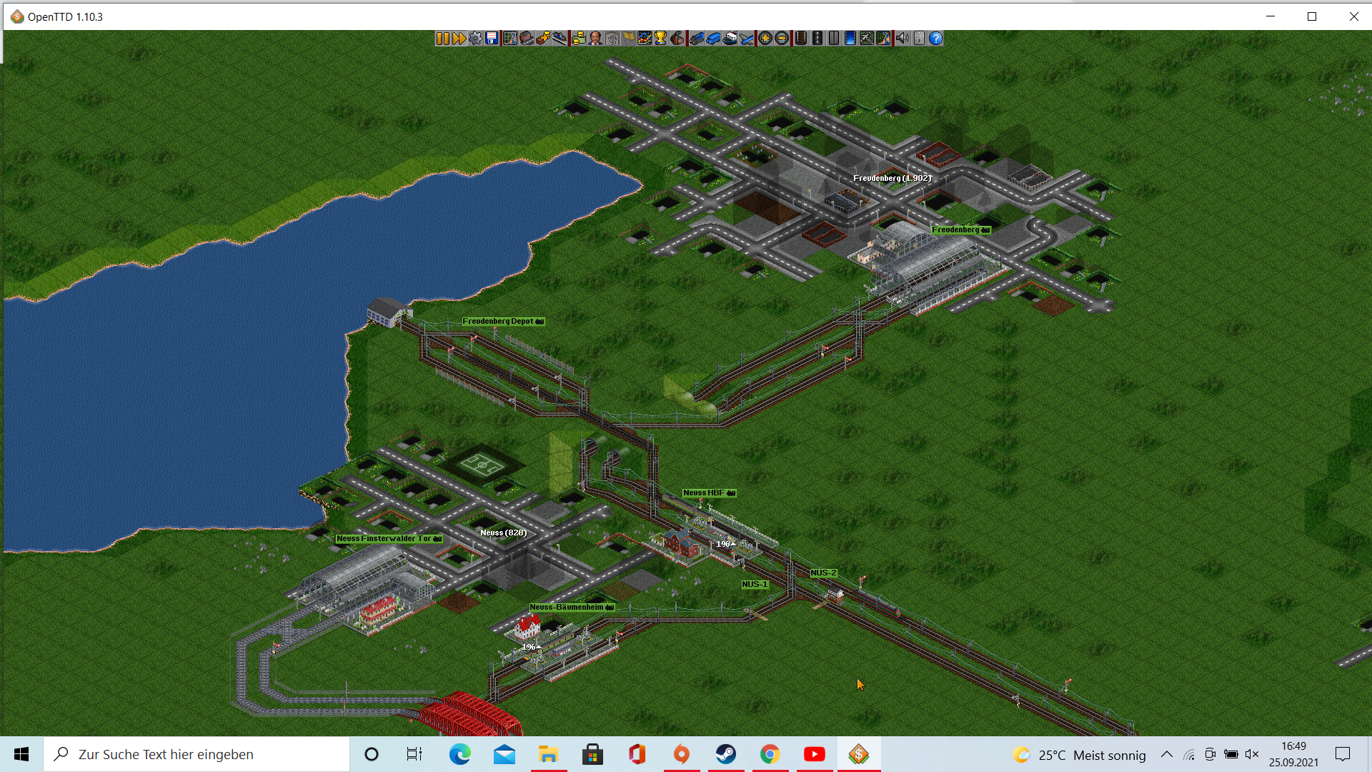Open the aircraft list icon

tap(746, 39)
